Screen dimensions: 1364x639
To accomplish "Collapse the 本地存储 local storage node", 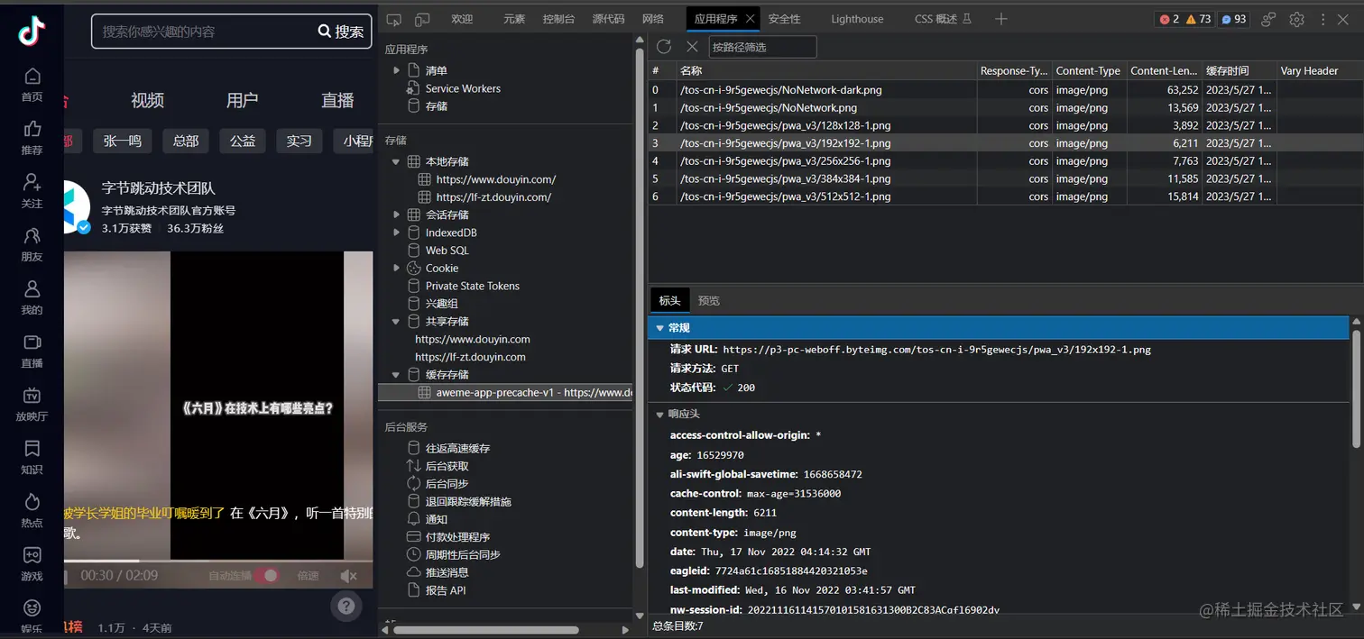I will point(396,161).
